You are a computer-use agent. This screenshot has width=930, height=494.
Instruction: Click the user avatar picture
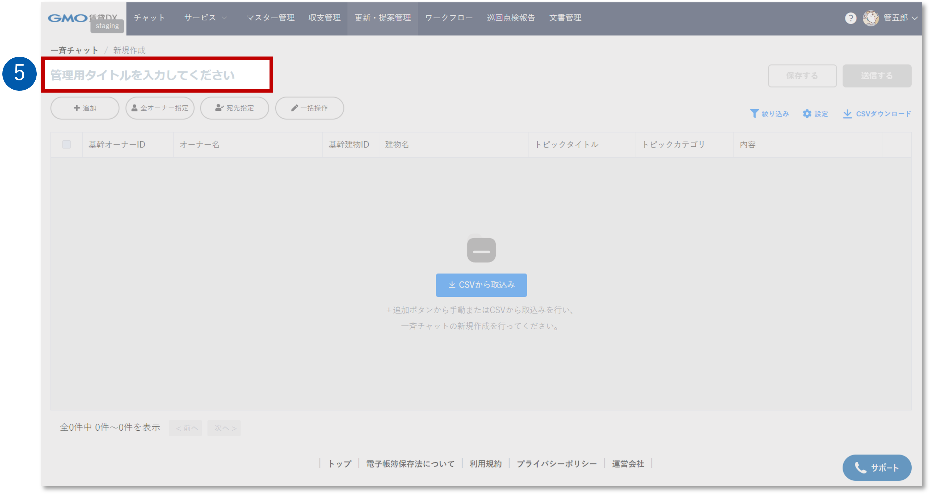click(x=870, y=18)
